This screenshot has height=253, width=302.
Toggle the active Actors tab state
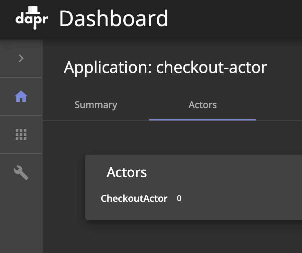click(202, 105)
